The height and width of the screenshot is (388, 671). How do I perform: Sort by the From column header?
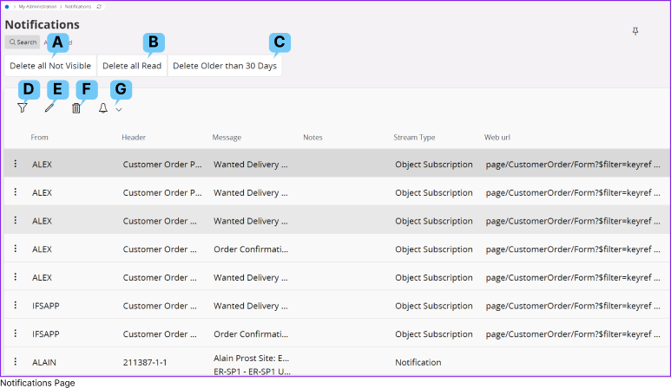(40, 137)
